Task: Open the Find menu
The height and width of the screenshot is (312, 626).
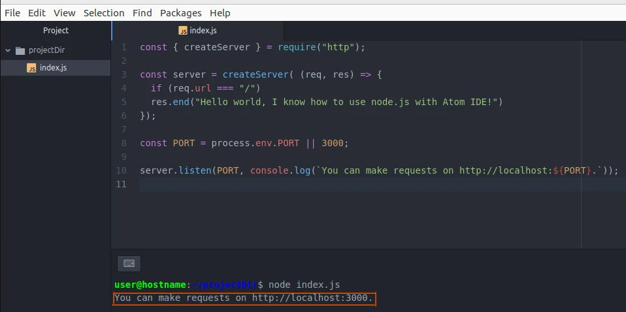Action: (142, 12)
